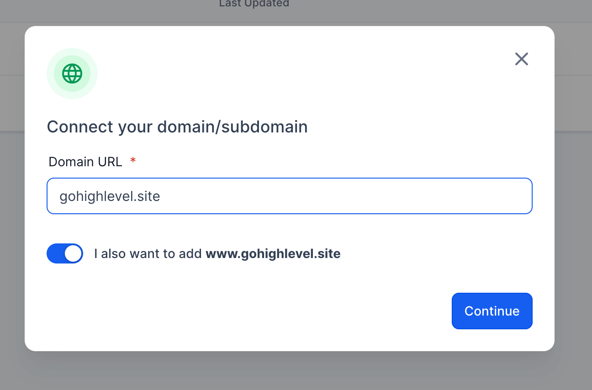Click the red required asterisk
The image size is (592, 390).
(x=133, y=160)
